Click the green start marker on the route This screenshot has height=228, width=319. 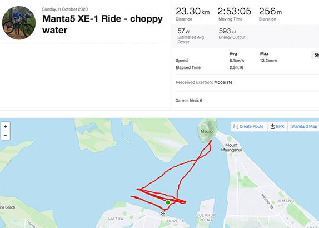(168, 202)
